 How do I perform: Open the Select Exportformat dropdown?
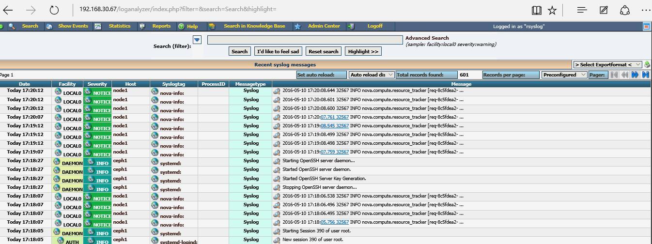(607, 64)
